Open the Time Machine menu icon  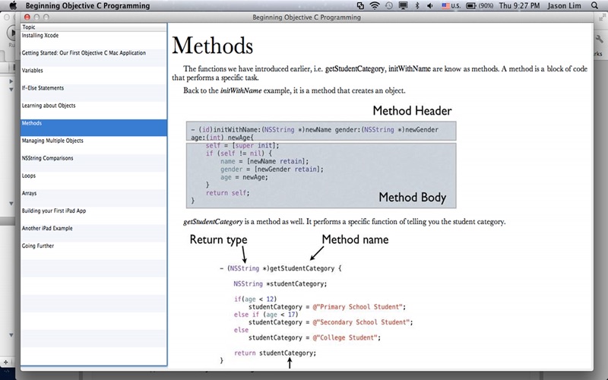click(390, 5)
